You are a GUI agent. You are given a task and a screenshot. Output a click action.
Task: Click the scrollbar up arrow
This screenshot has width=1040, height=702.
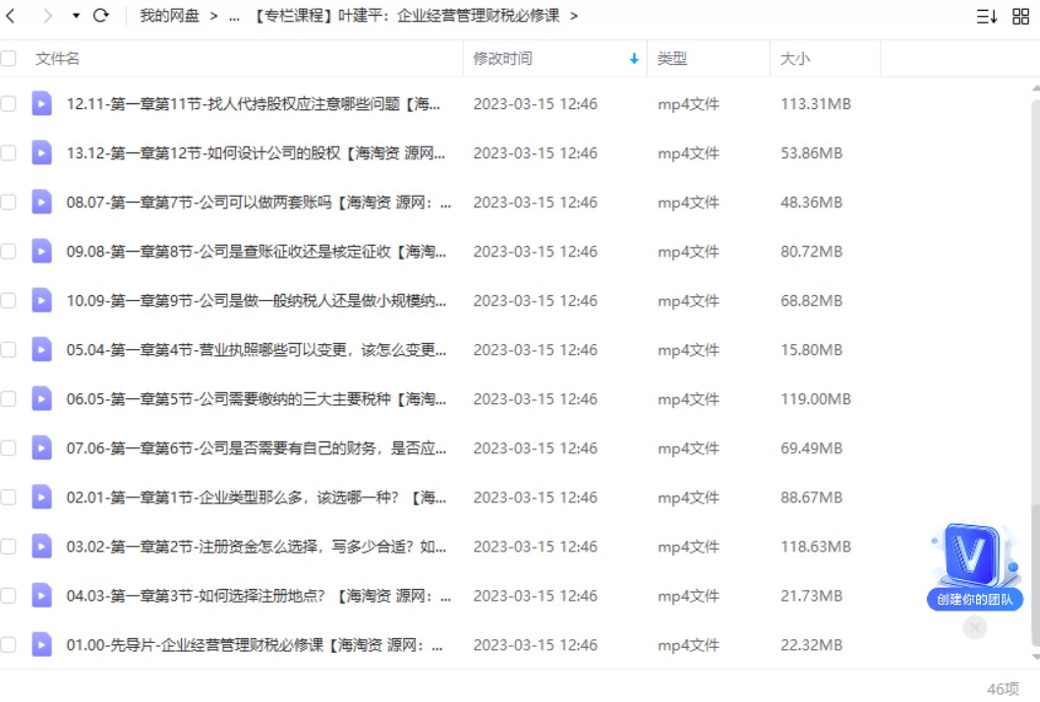[1035, 88]
